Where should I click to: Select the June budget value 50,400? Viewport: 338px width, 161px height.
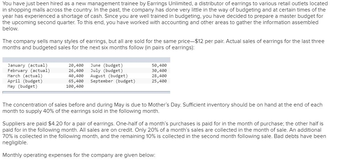coord(159,65)
